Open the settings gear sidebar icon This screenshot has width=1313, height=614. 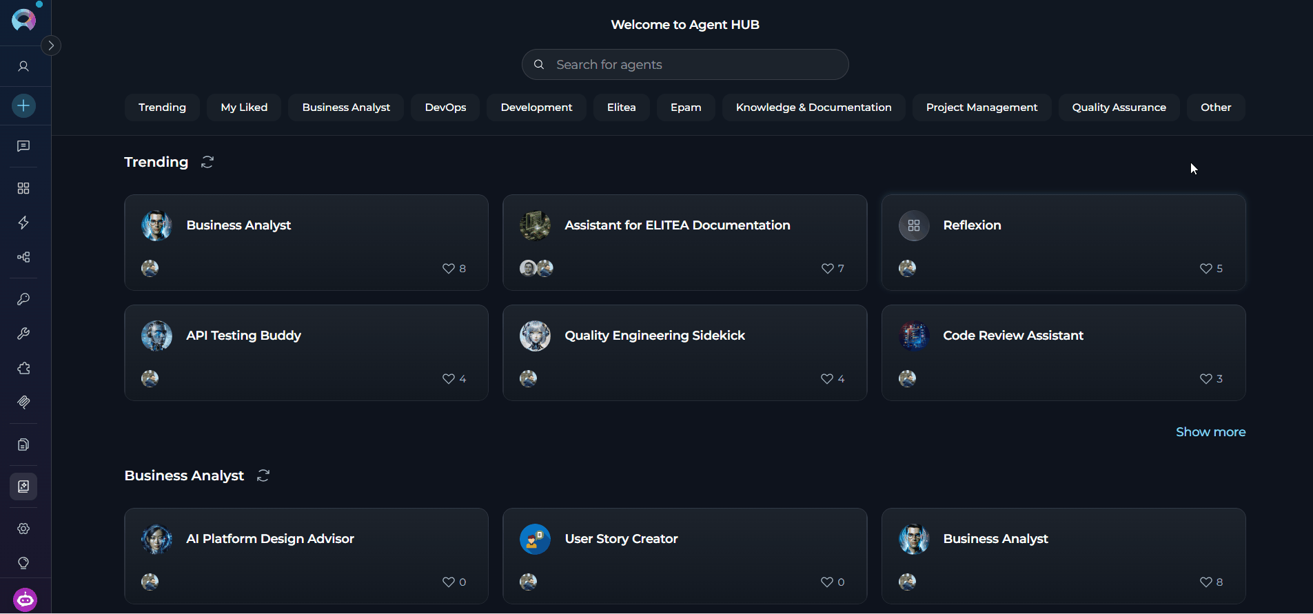(x=23, y=529)
